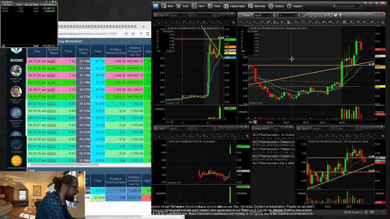Viewport: 390px width, 219px height.
Task: Open the Tools menu in eSignal
Action: click(182, 6)
